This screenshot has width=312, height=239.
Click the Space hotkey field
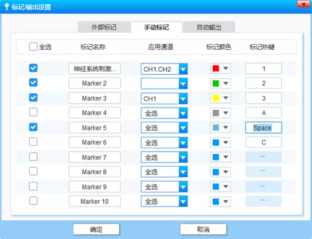pos(263,128)
